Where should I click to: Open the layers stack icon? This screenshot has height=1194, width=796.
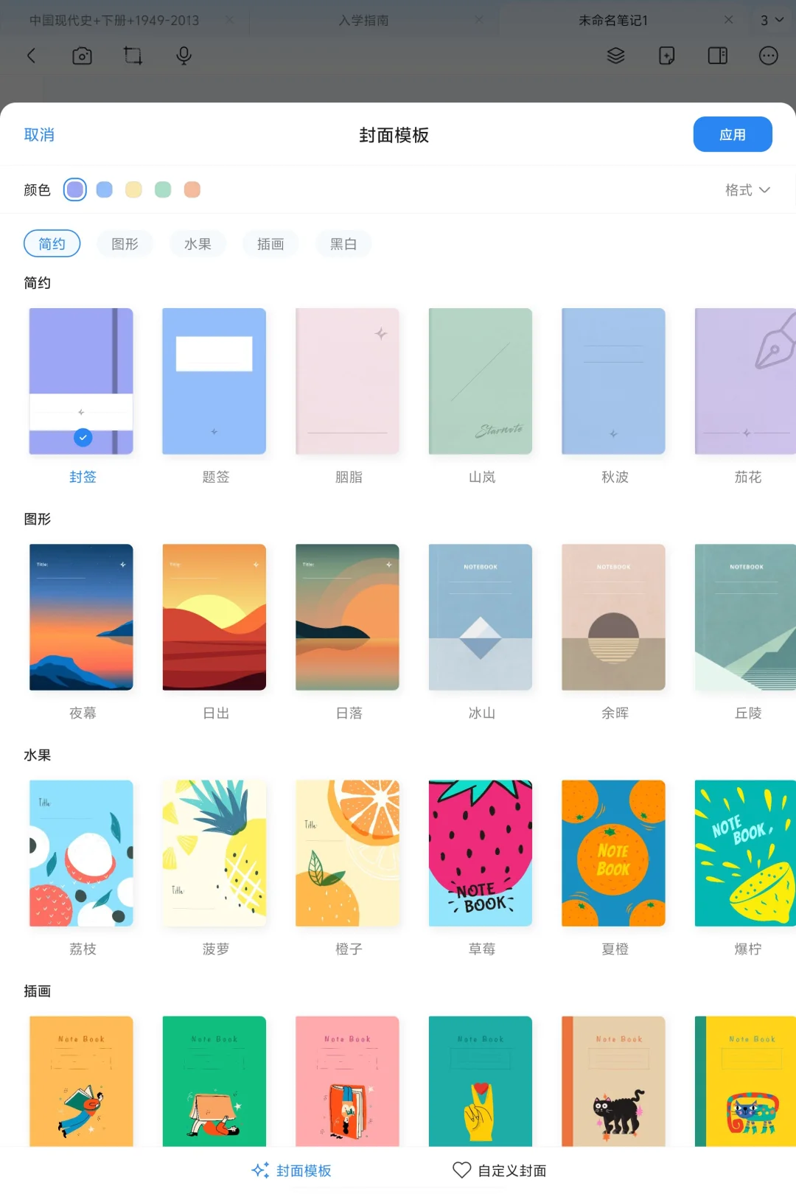[615, 56]
